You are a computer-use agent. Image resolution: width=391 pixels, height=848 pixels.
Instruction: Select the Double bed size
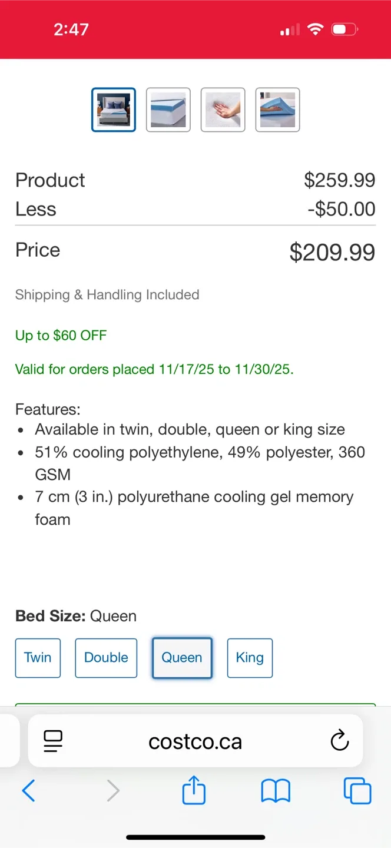pyautogui.click(x=106, y=658)
